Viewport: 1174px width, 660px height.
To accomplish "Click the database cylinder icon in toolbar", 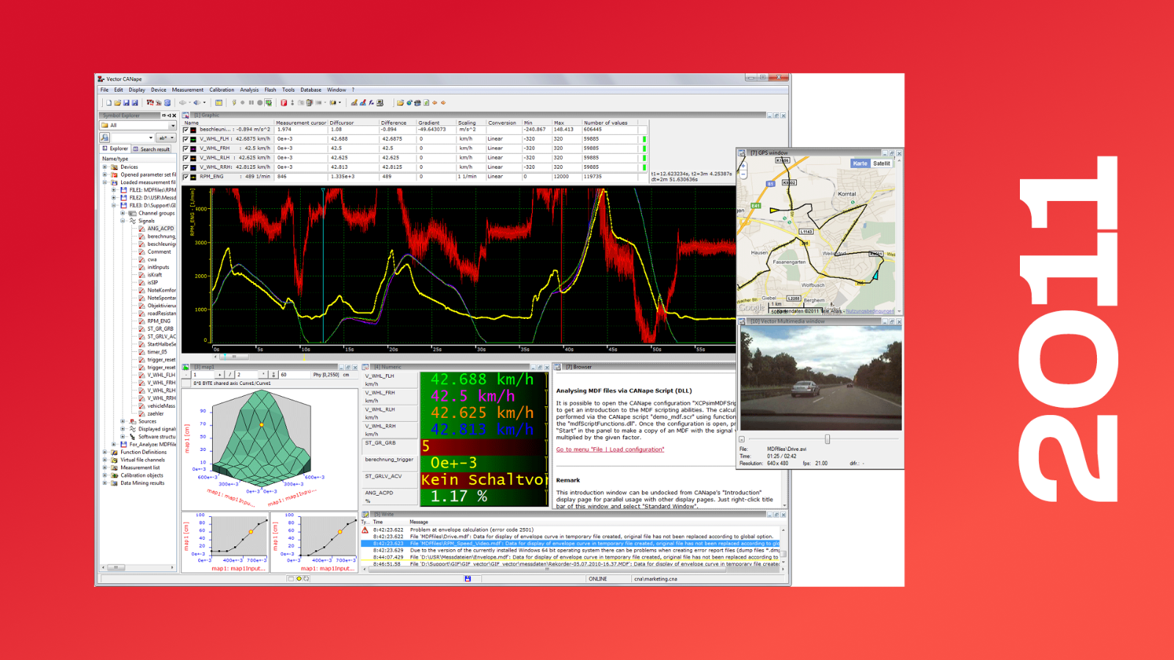I will pos(167,103).
